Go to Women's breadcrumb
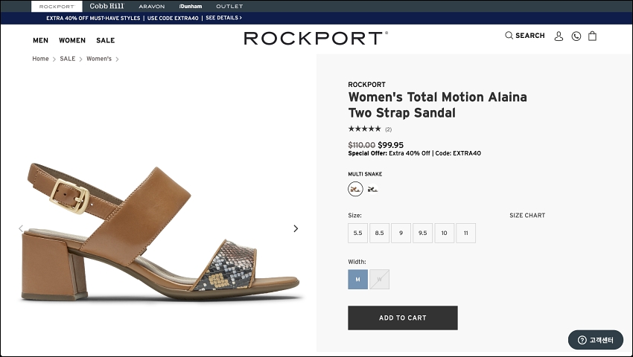The width and height of the screenshot is (633, 357). click(x=99, y=59)
